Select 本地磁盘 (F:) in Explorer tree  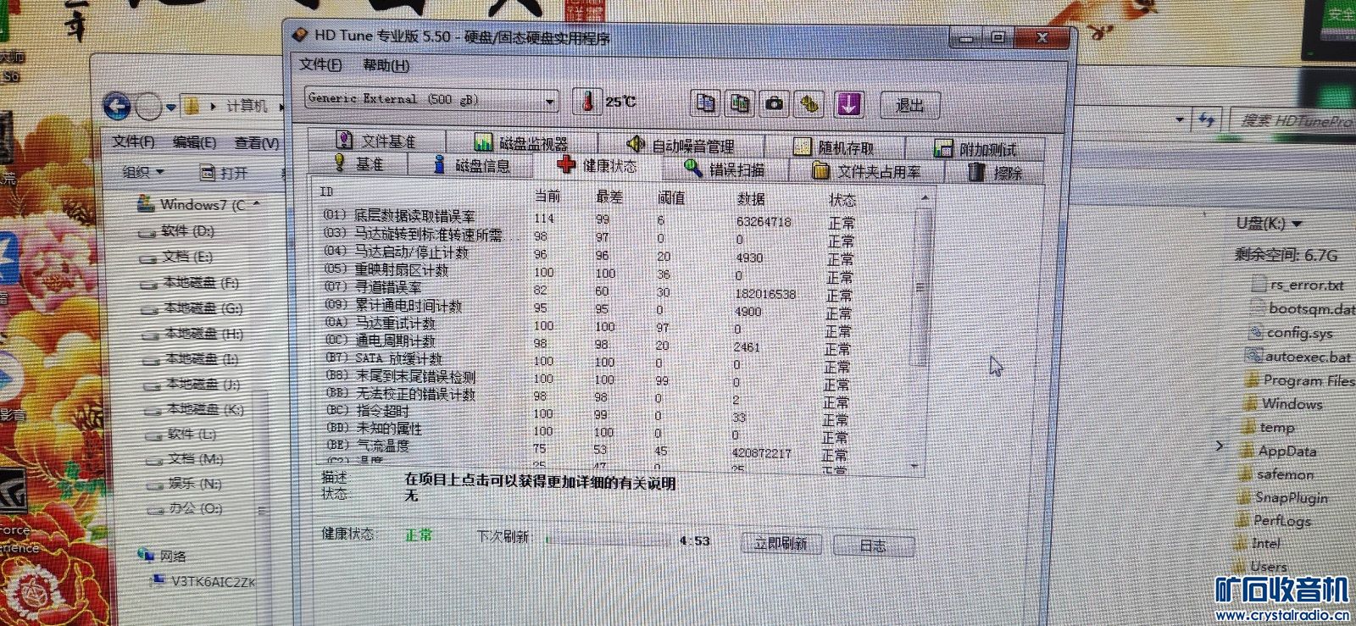[x=191, y=283]
